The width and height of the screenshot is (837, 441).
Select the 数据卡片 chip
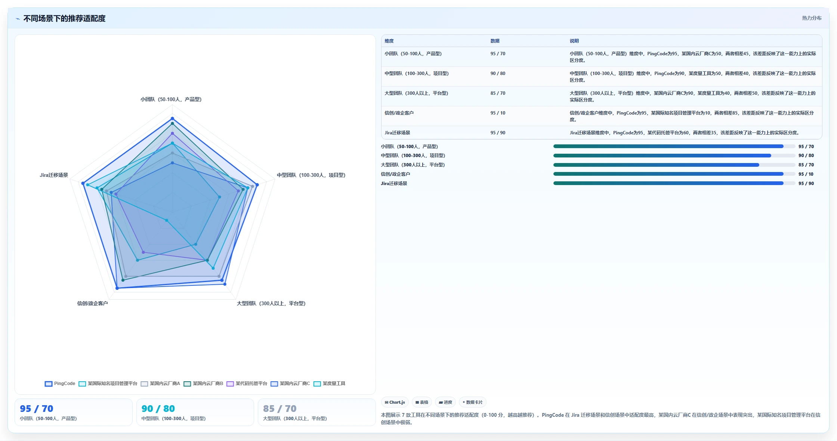point(472,402)
